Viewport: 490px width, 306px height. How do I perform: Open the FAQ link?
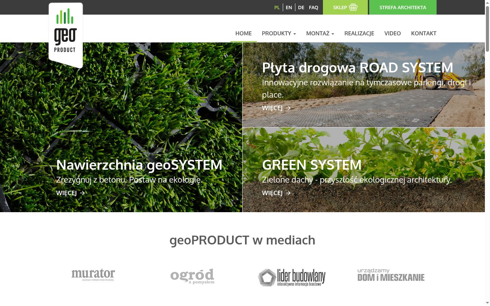(313, 7)
